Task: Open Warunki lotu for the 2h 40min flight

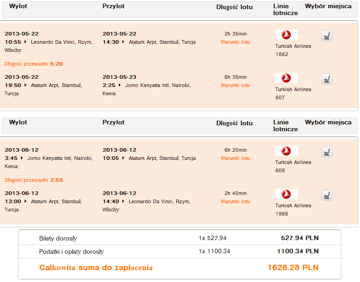Action: [x=235, y=201]
